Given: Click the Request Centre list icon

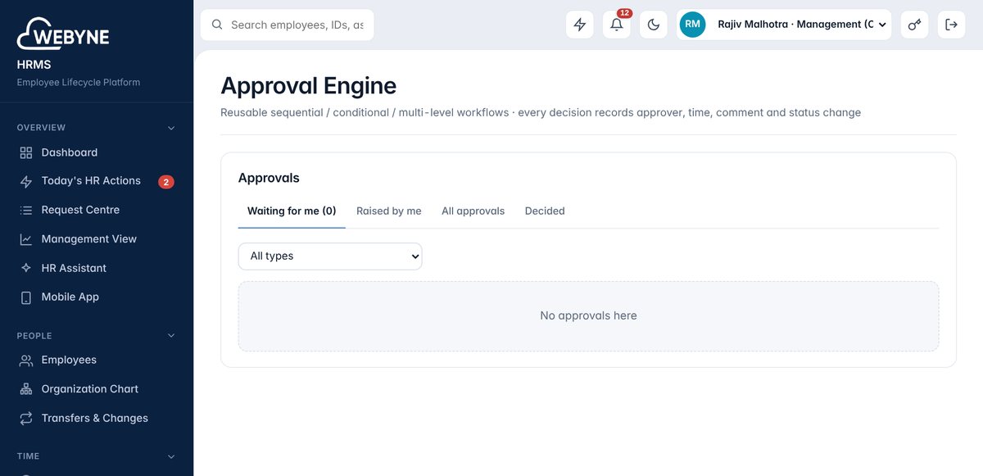Looking at the screenshot, I should (x=26, y=210).
